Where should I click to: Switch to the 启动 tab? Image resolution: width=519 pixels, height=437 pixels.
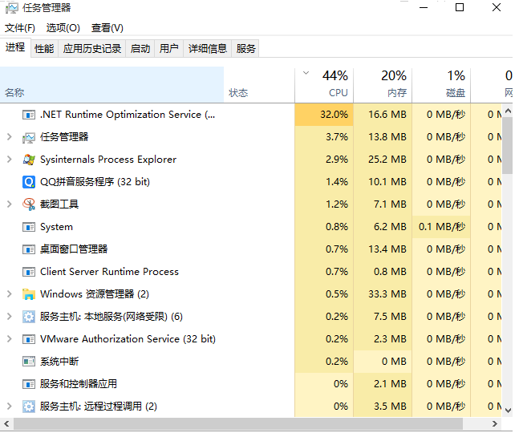pyautogui.click(x=140, y=49)
